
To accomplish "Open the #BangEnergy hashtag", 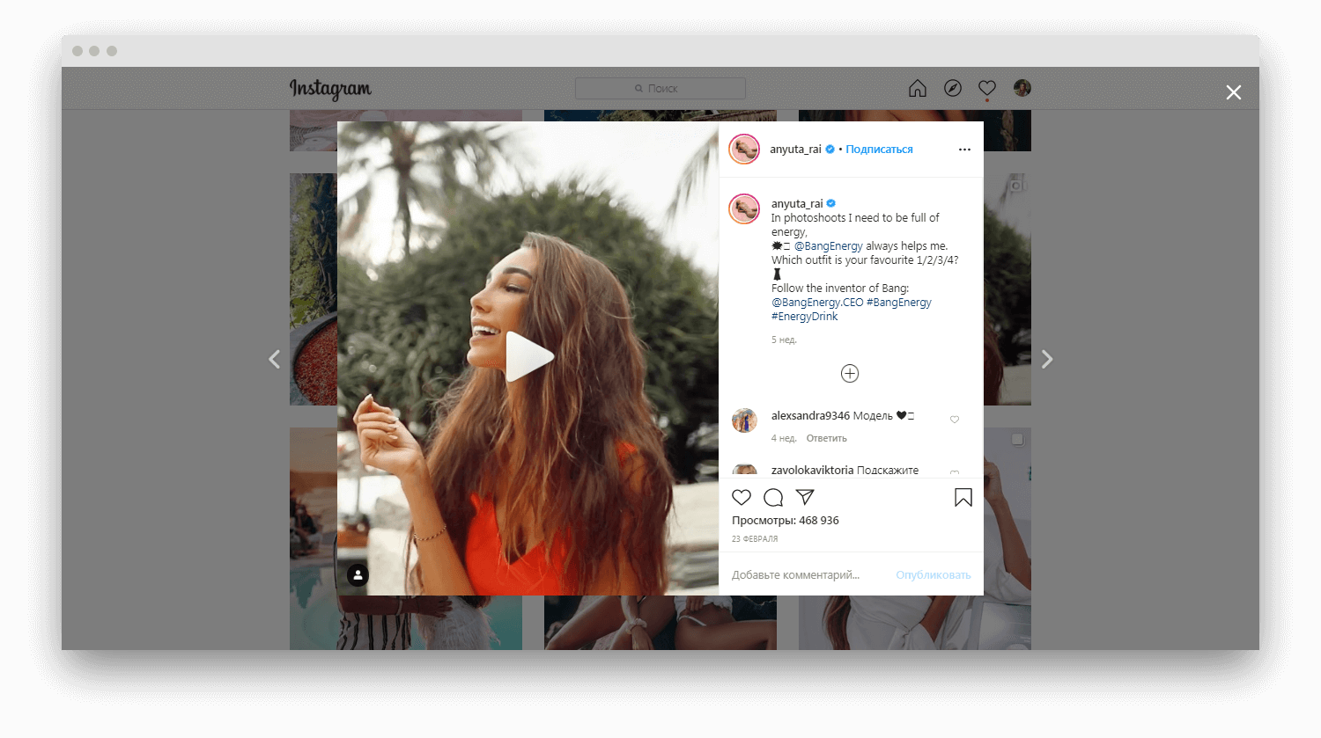I will click(899, 303).
